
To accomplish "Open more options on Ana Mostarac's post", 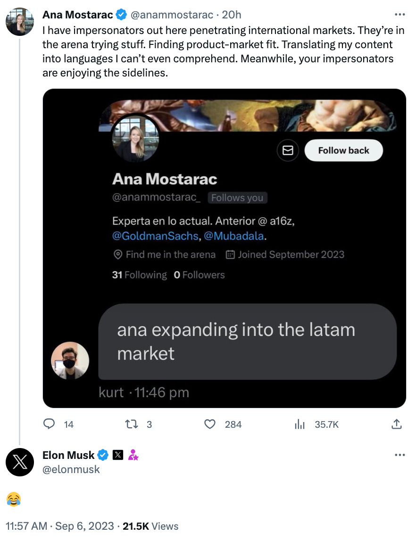I will (399, 15).
